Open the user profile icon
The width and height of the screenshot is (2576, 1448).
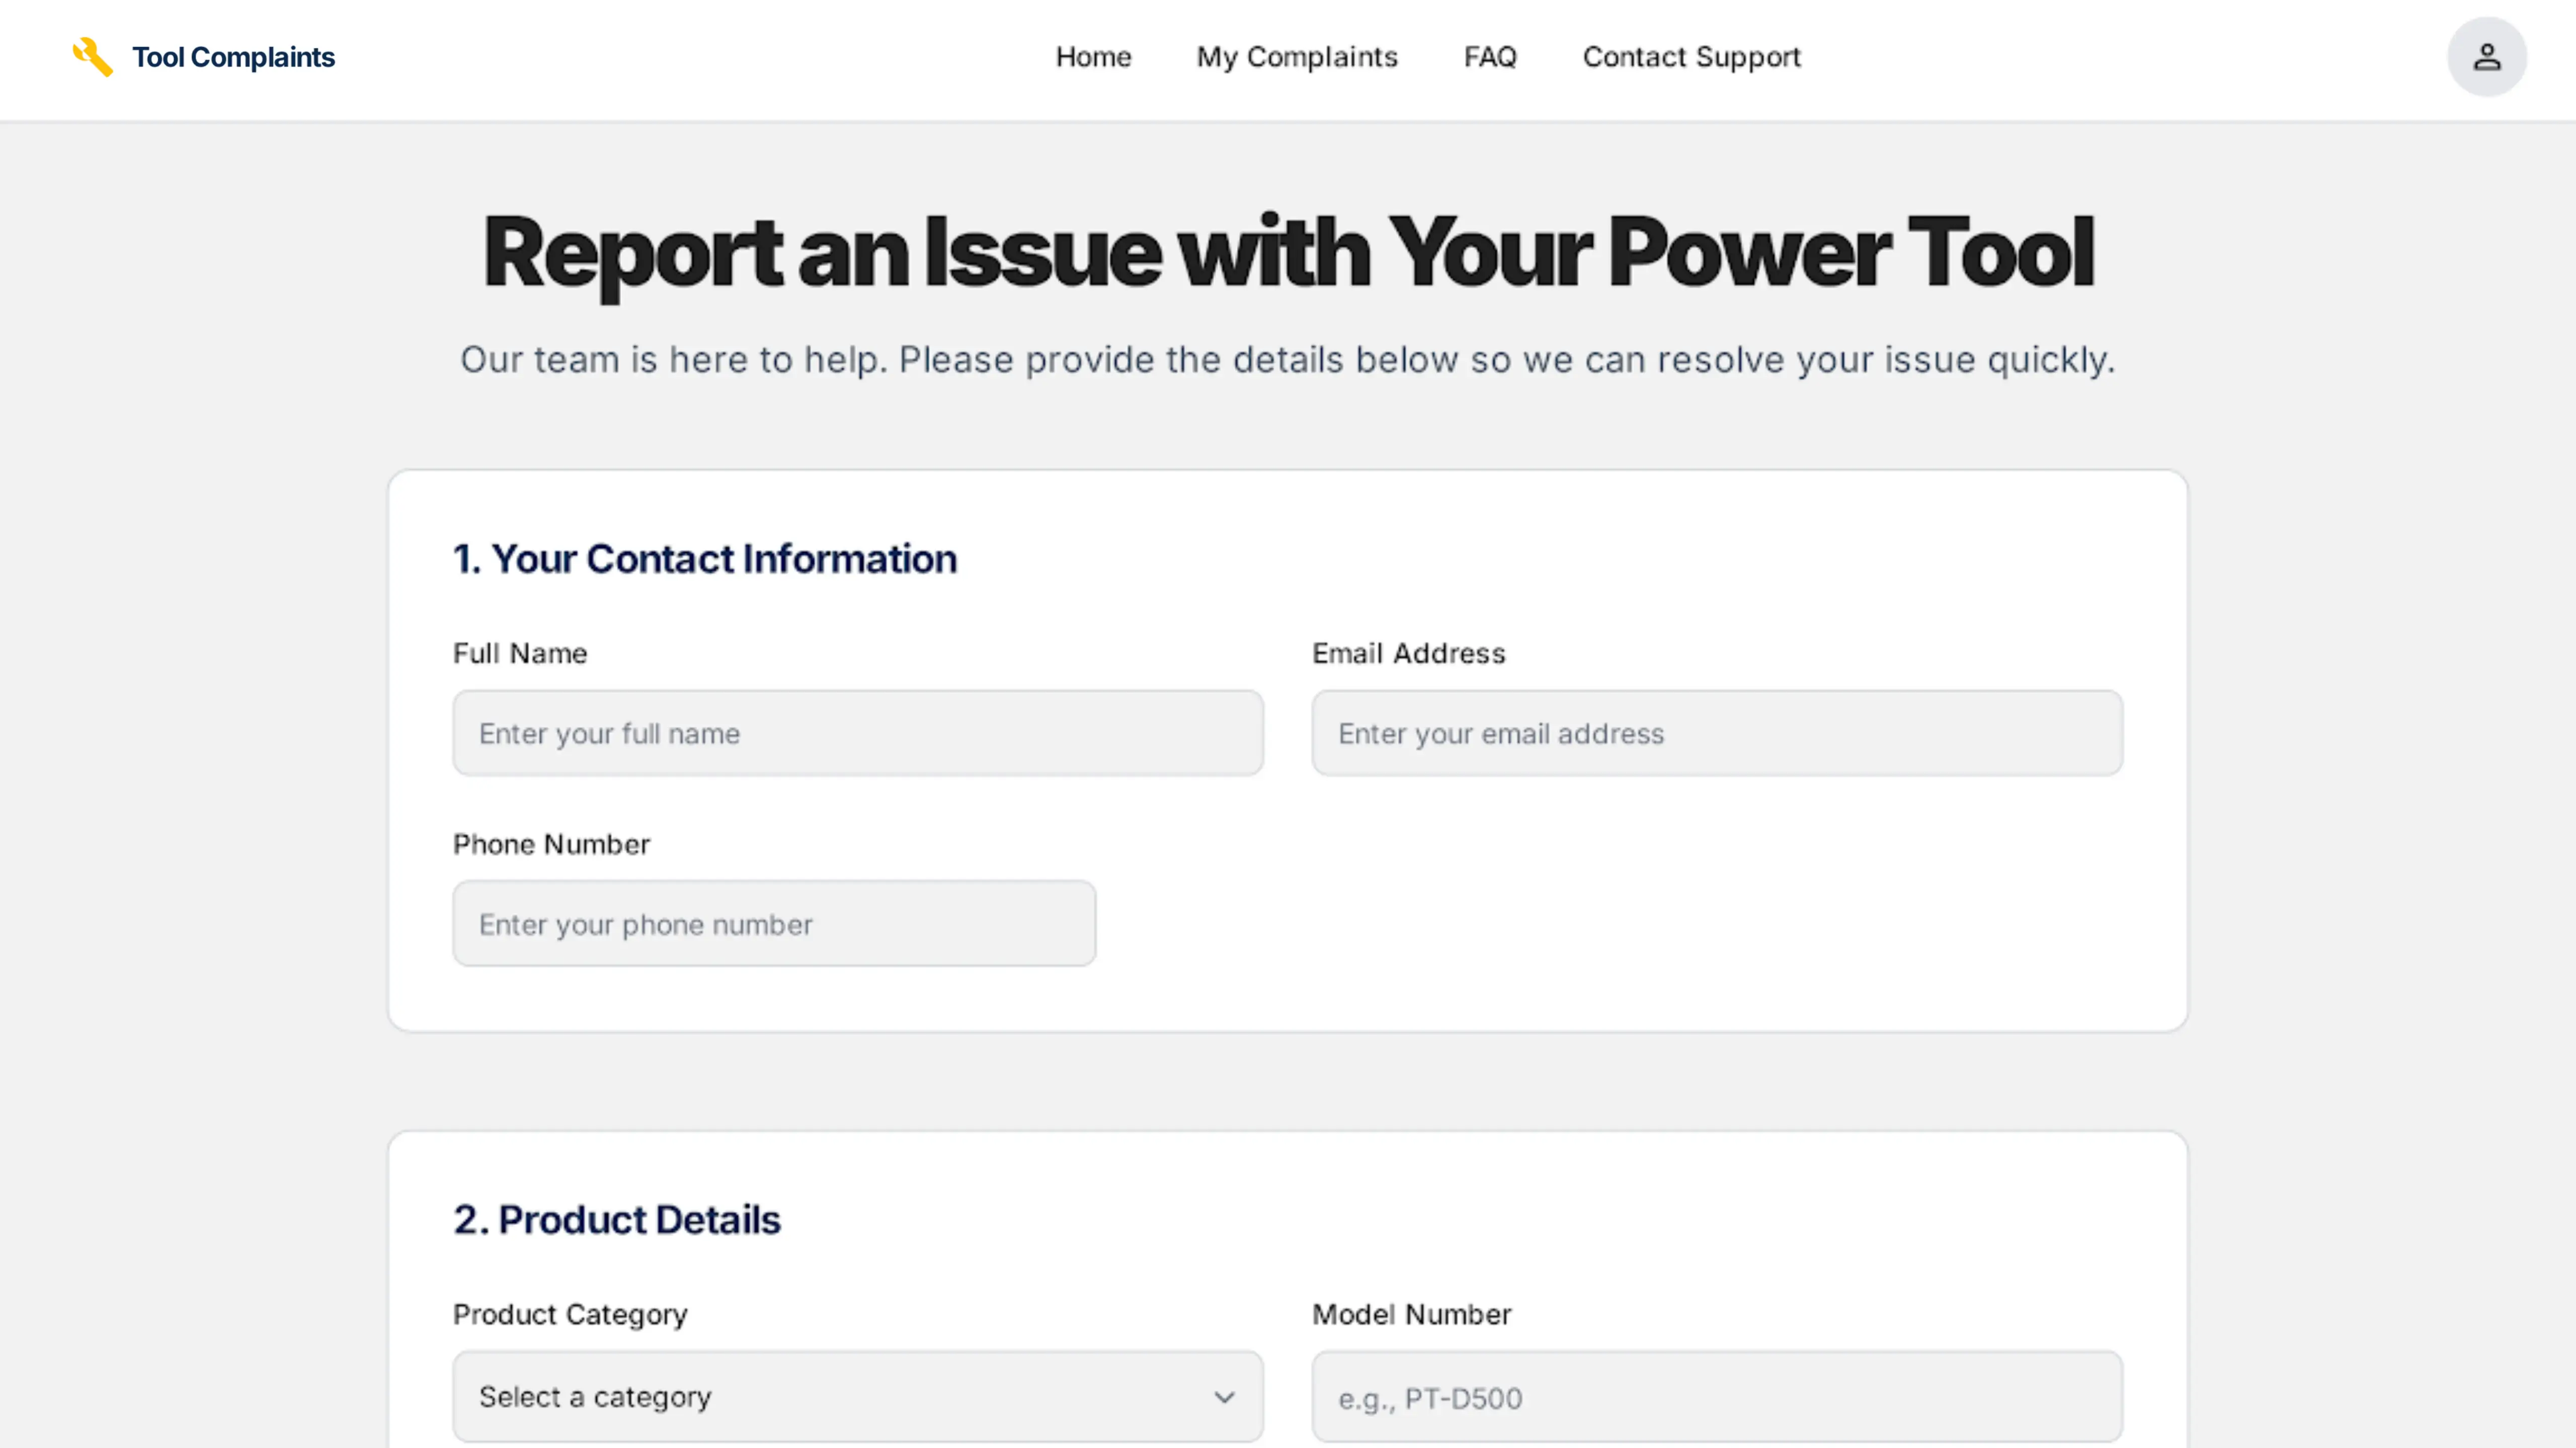click(x=2486, y=57)
